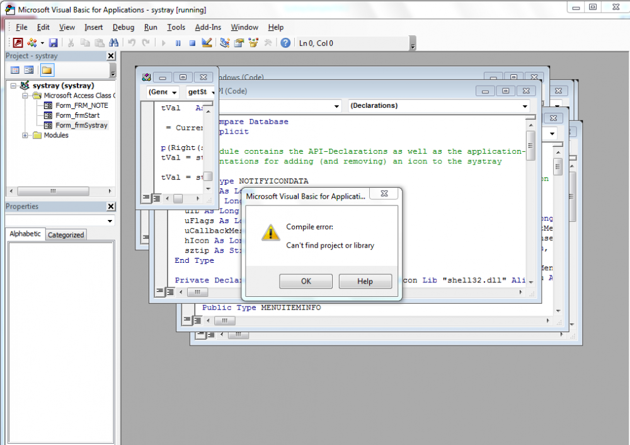Open the Run menu
Viewport: 630px width, 445px height.
(151, 27)
